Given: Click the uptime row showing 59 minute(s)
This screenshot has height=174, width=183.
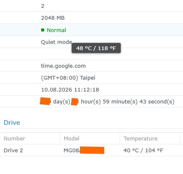Looking at the screenshot, I should click(x=91, y=101).
